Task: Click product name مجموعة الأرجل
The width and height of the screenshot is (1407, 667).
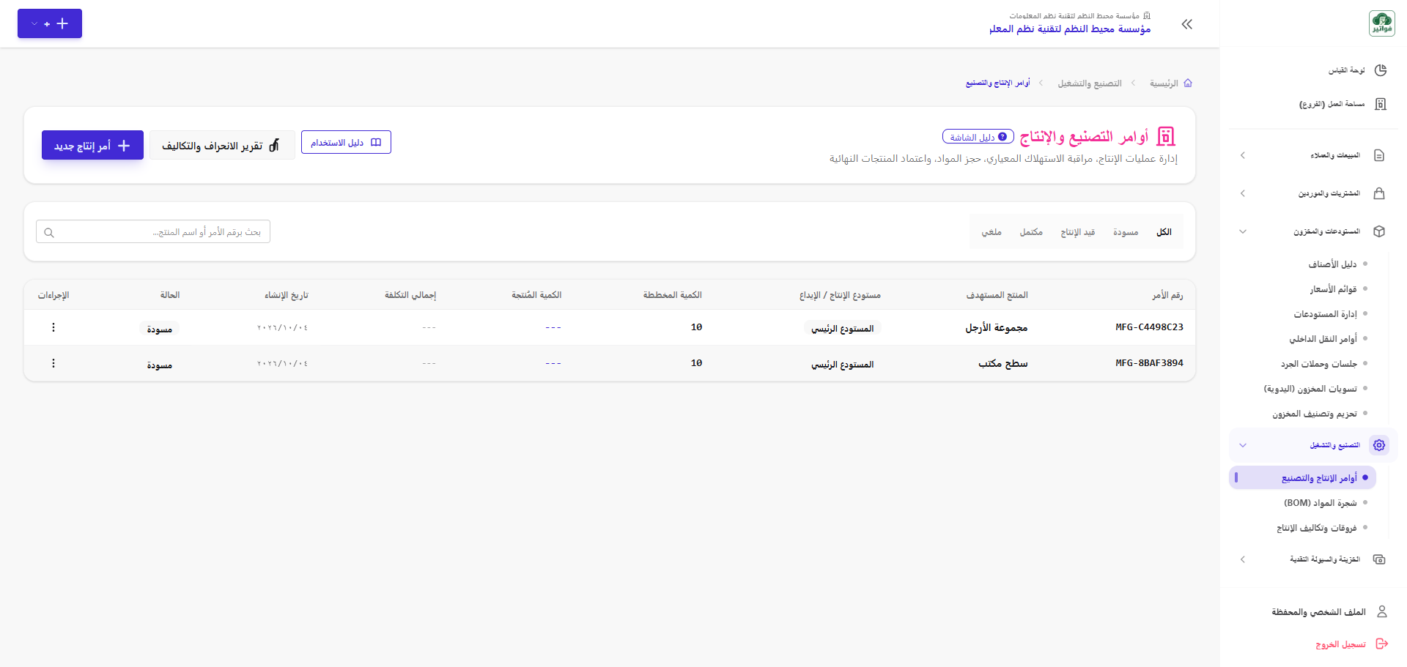Action: pos(997,327)
